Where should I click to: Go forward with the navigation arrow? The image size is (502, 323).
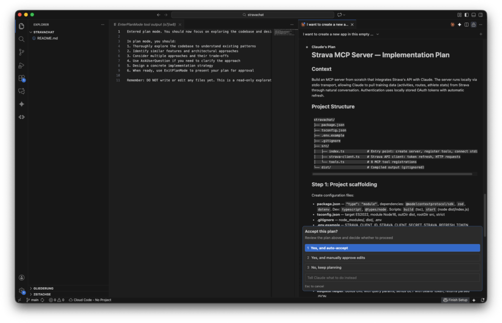tap(166, 15)
